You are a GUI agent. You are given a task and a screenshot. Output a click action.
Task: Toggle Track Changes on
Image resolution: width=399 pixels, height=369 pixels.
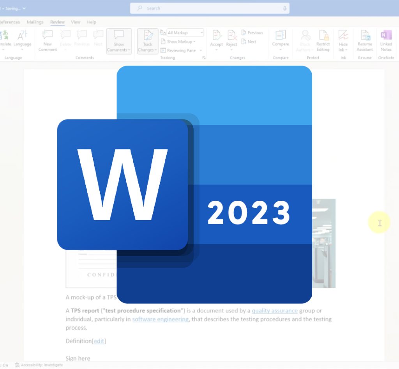[147, 41]
